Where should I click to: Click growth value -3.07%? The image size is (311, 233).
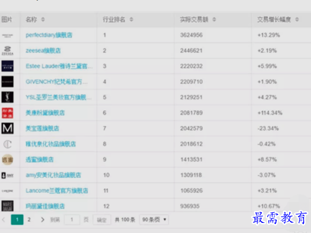[267, 175]
